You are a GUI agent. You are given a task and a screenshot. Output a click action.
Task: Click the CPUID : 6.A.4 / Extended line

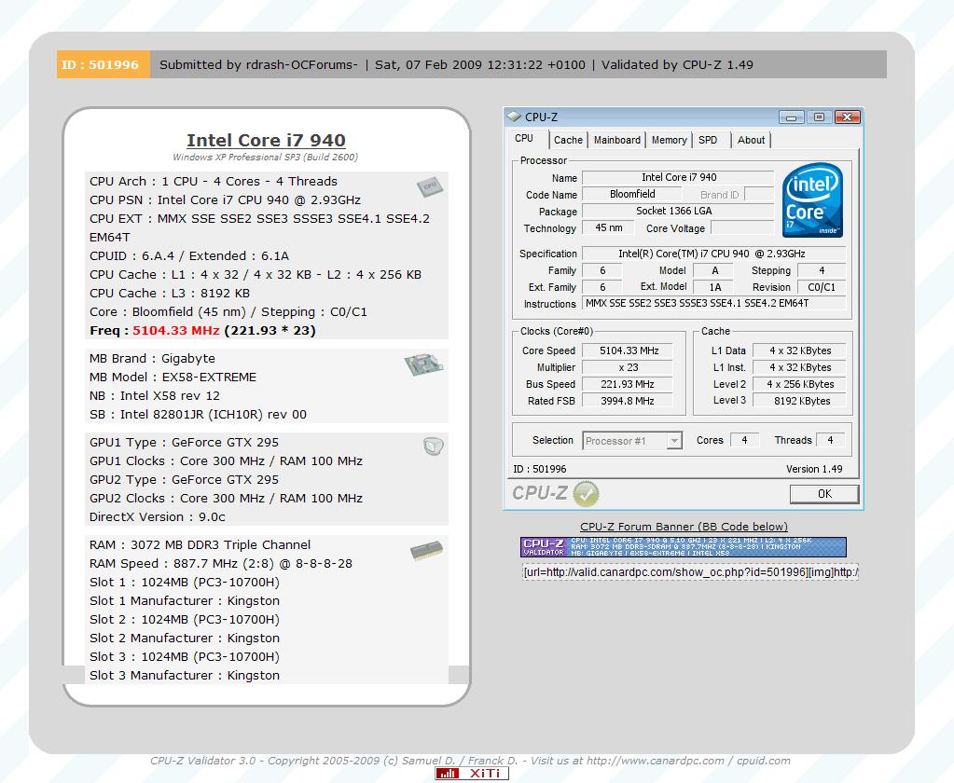pos(189,256)
